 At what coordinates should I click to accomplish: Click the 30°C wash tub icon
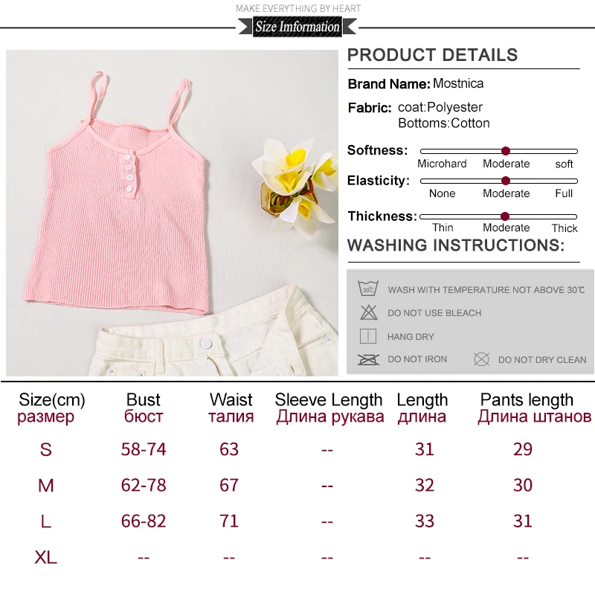point(368,289)
